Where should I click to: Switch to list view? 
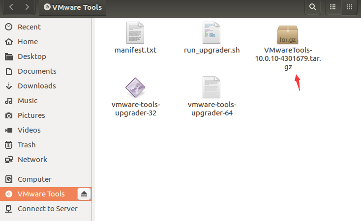pos(332,7)
